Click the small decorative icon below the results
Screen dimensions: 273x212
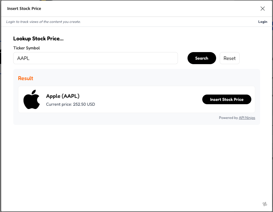click(265, 204)
